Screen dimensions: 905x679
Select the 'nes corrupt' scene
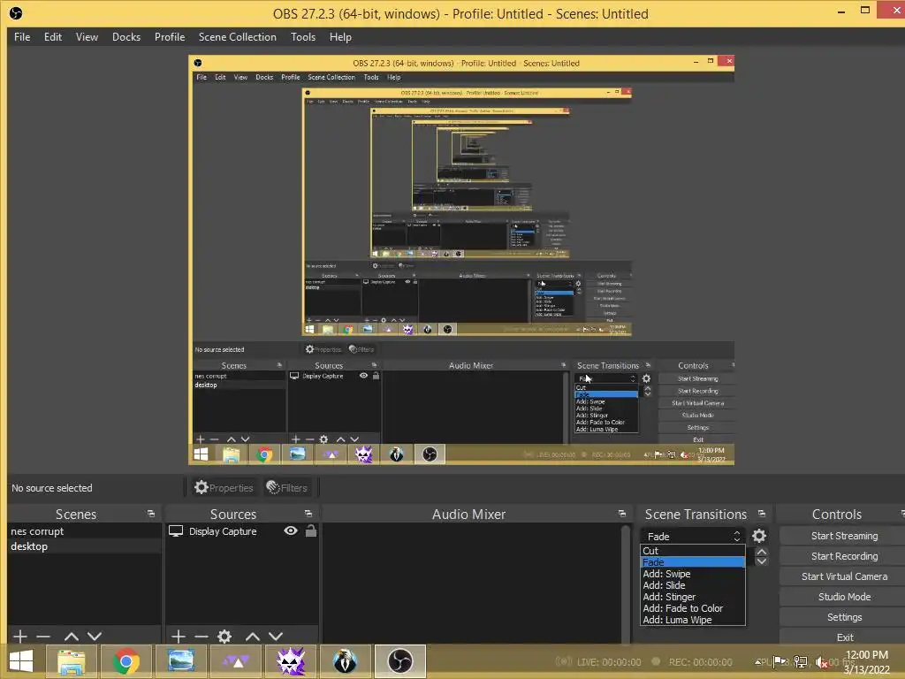click(84, 531)
